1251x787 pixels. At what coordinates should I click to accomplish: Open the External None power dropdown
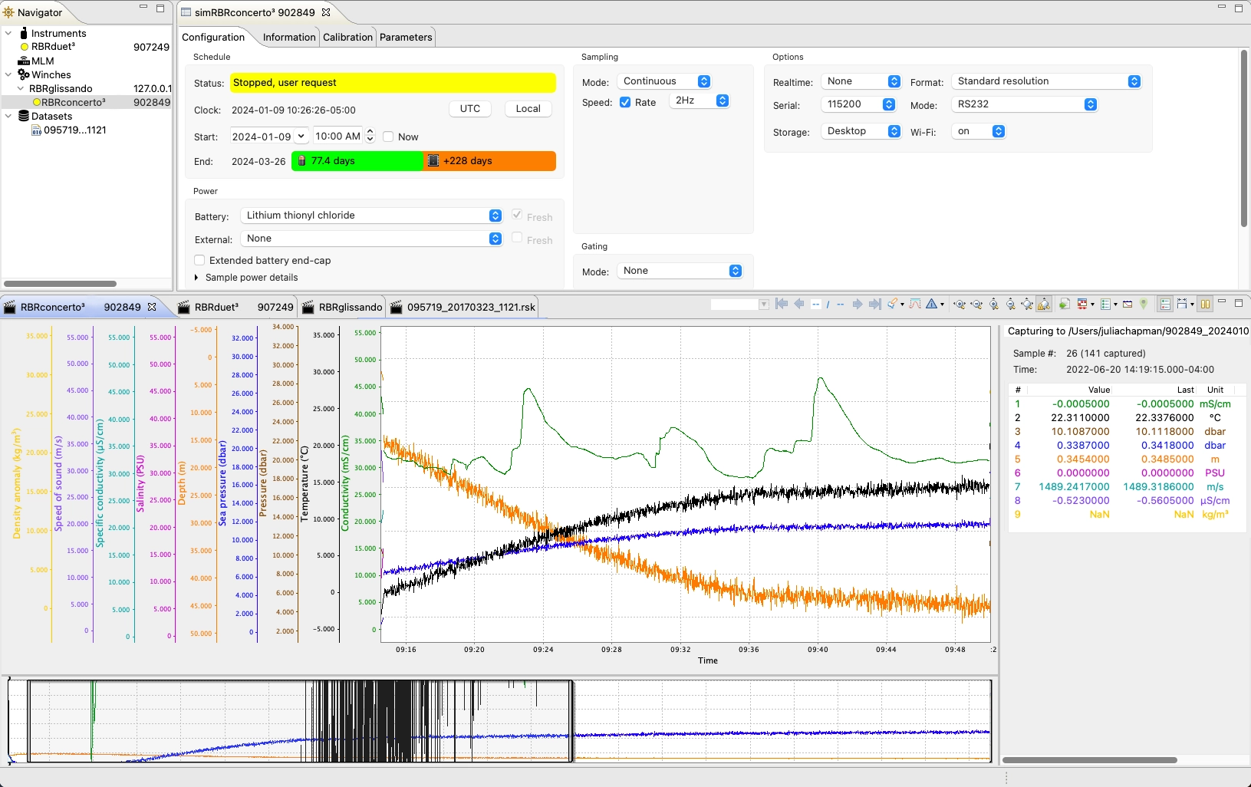371,239
